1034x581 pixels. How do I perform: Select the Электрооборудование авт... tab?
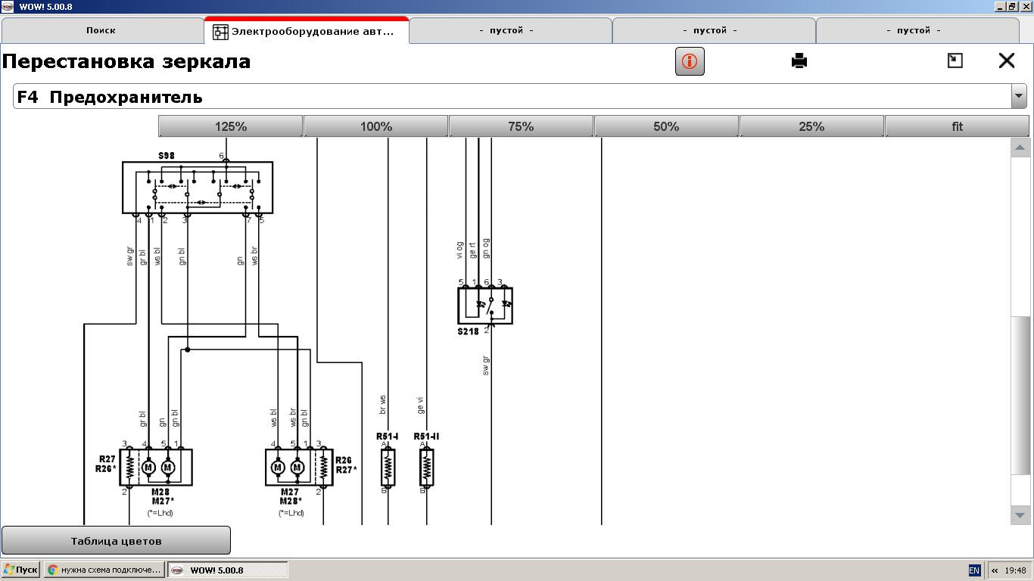[x=307, y=31]
